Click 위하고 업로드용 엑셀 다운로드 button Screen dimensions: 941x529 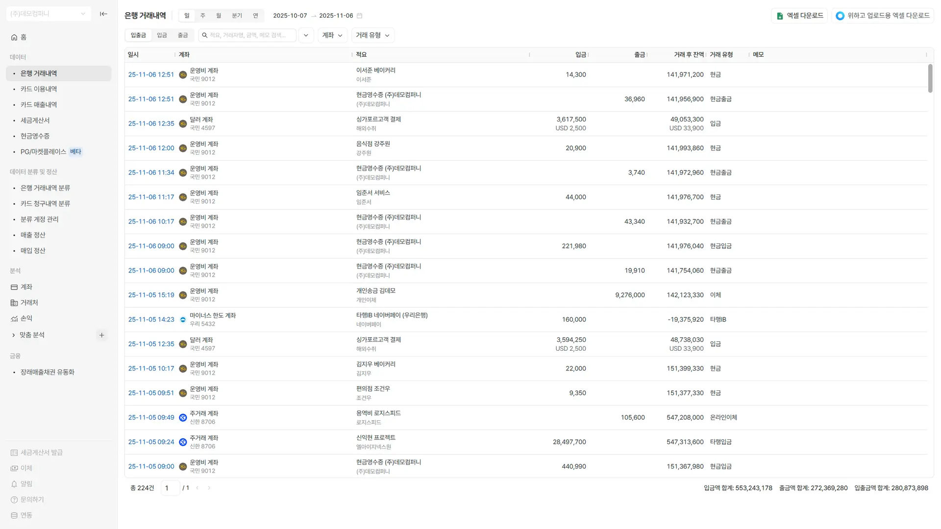882,16
